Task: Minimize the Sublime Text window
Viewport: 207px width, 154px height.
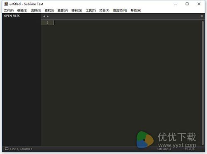Action: click(176, 4)
